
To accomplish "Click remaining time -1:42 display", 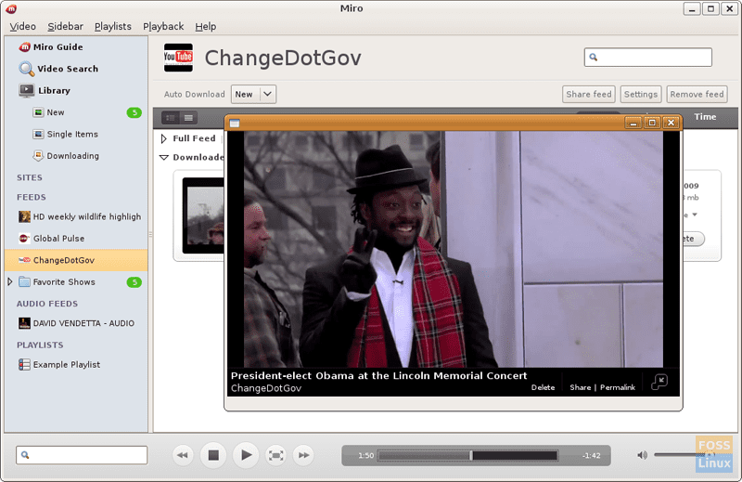I will click(591, 455).
